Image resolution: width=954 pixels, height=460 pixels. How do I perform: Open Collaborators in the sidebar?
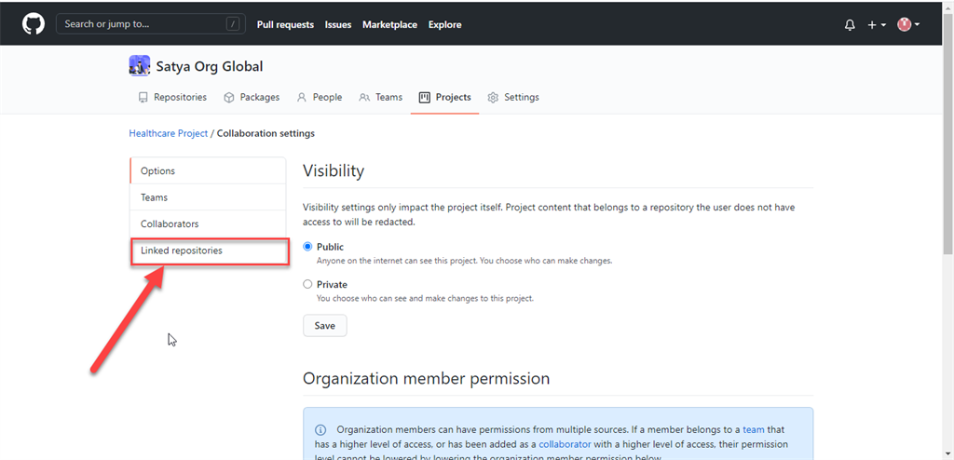tap(170, 224)
